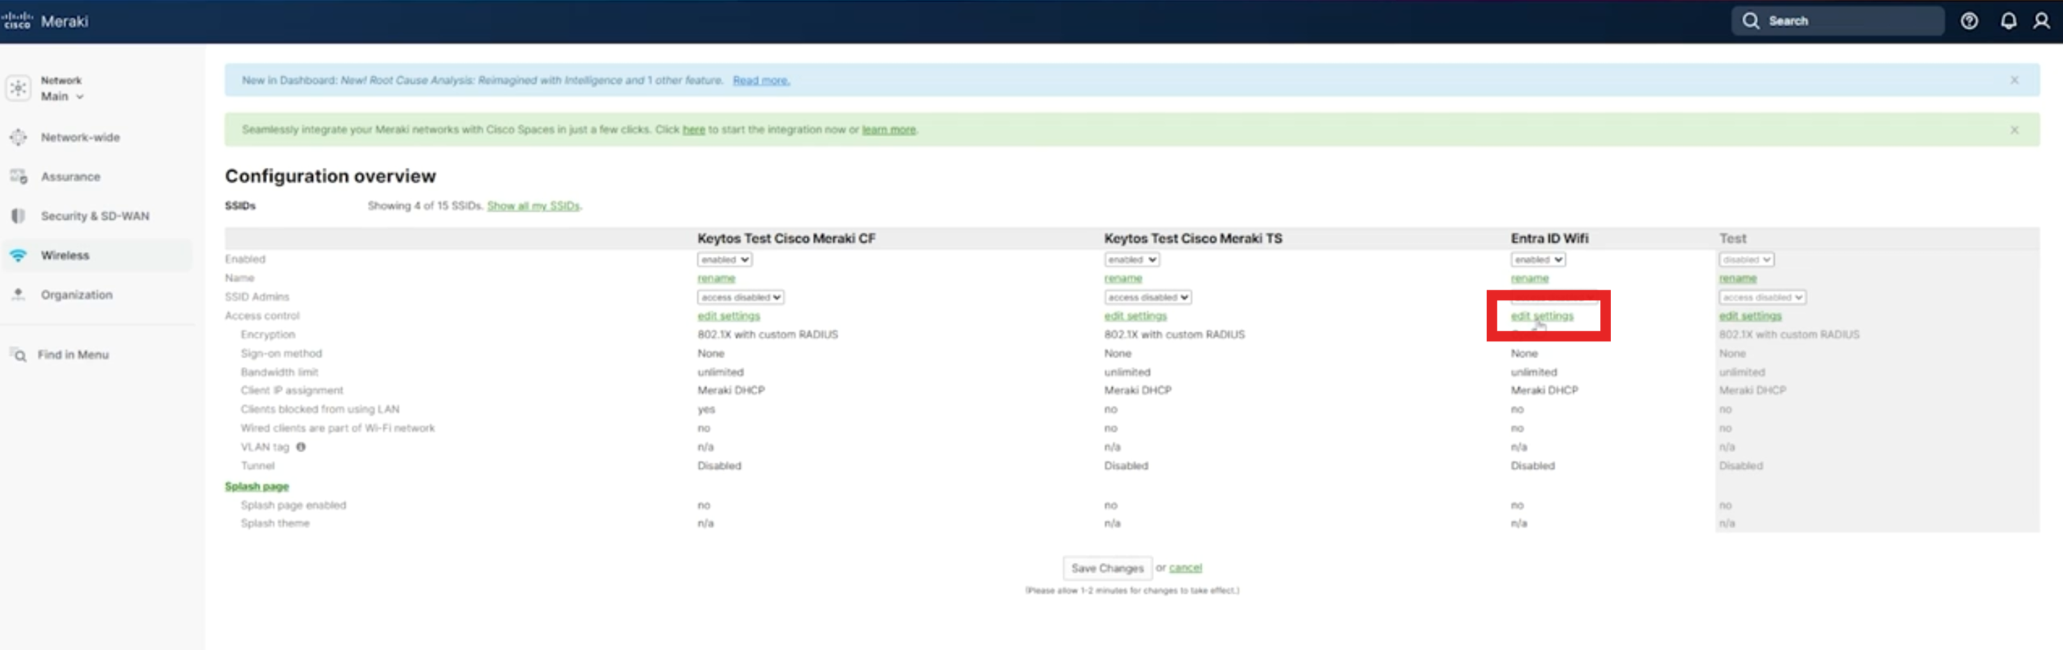Viewport: 2063px width, 650px height.
Task: Open the user account profile icon
Action: click(2041, 21)
